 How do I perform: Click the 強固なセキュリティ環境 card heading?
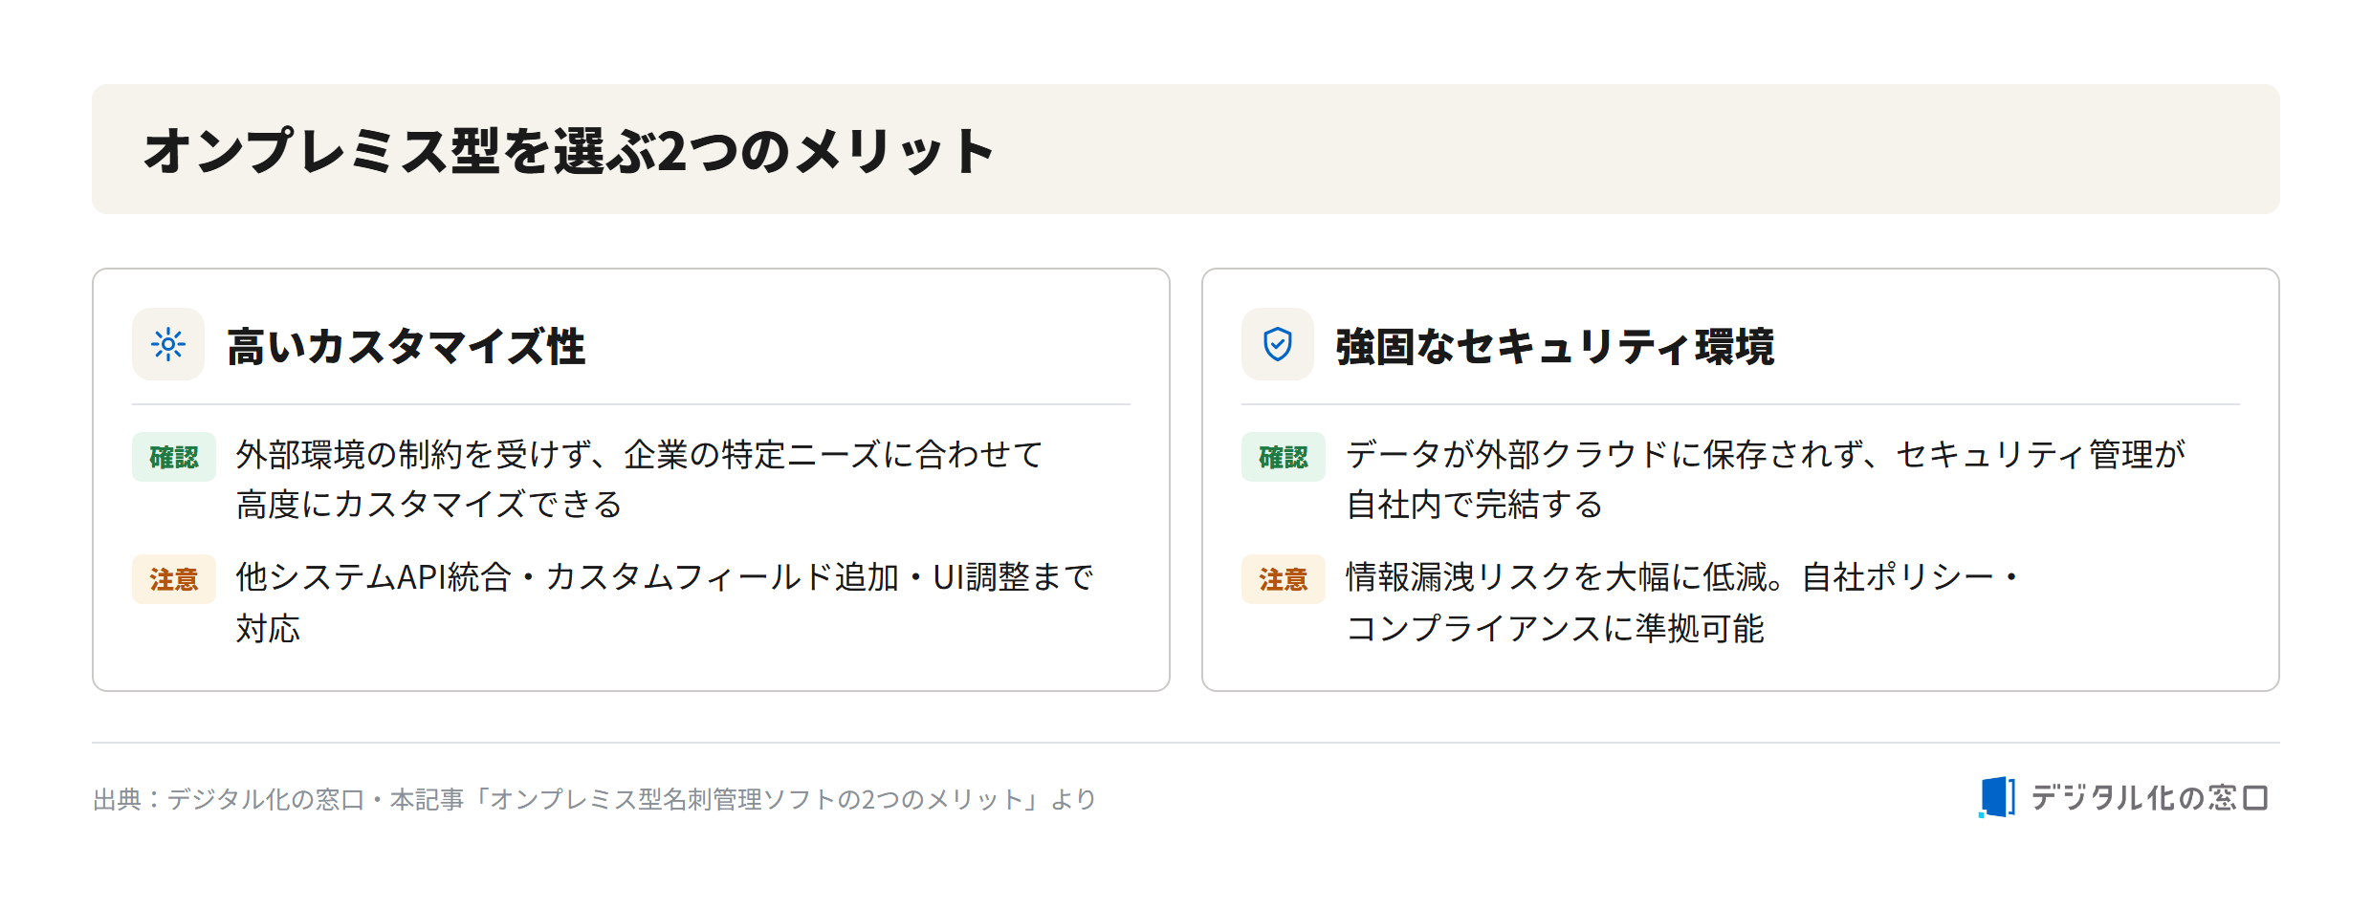[1555, 346]
